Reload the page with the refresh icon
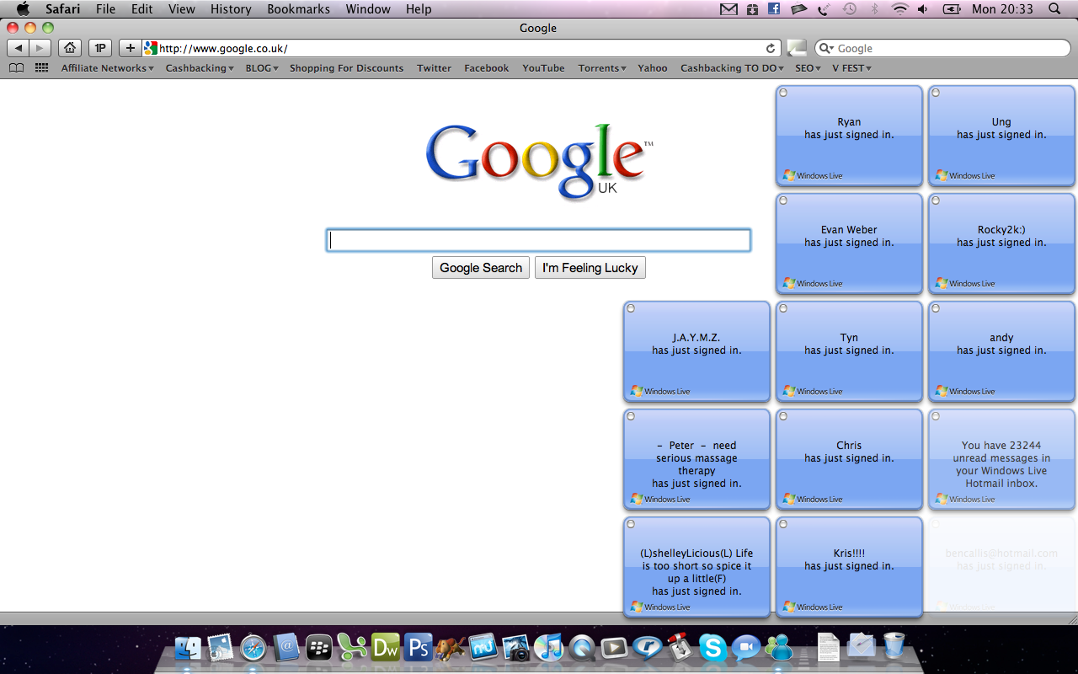Image resolution: width=1078 pixels, height=674 pixels. [770, 49]
